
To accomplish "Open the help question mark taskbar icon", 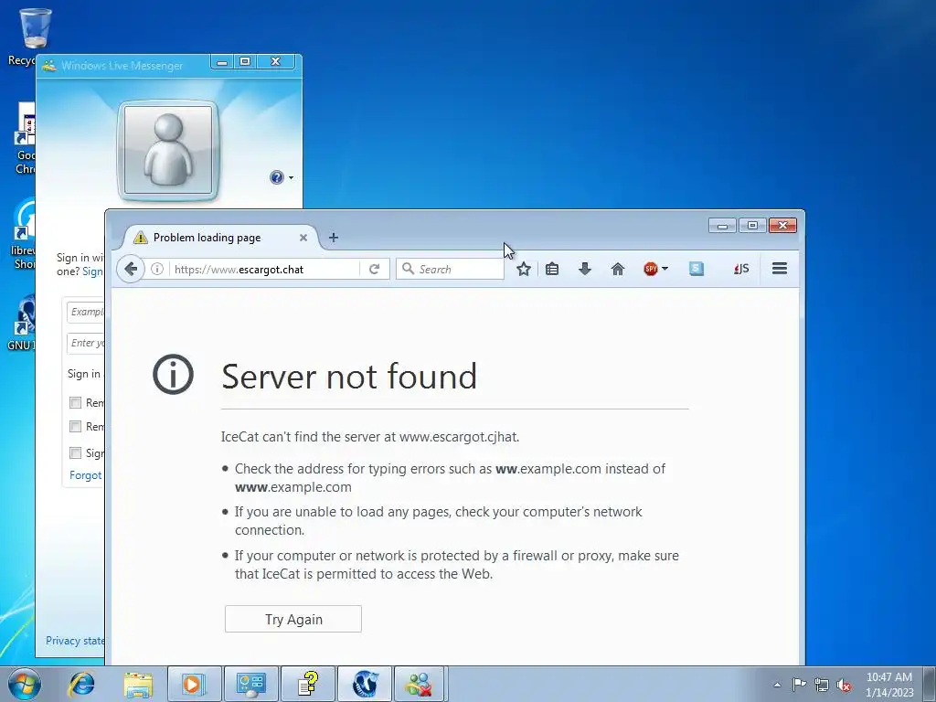I will 308,684.
